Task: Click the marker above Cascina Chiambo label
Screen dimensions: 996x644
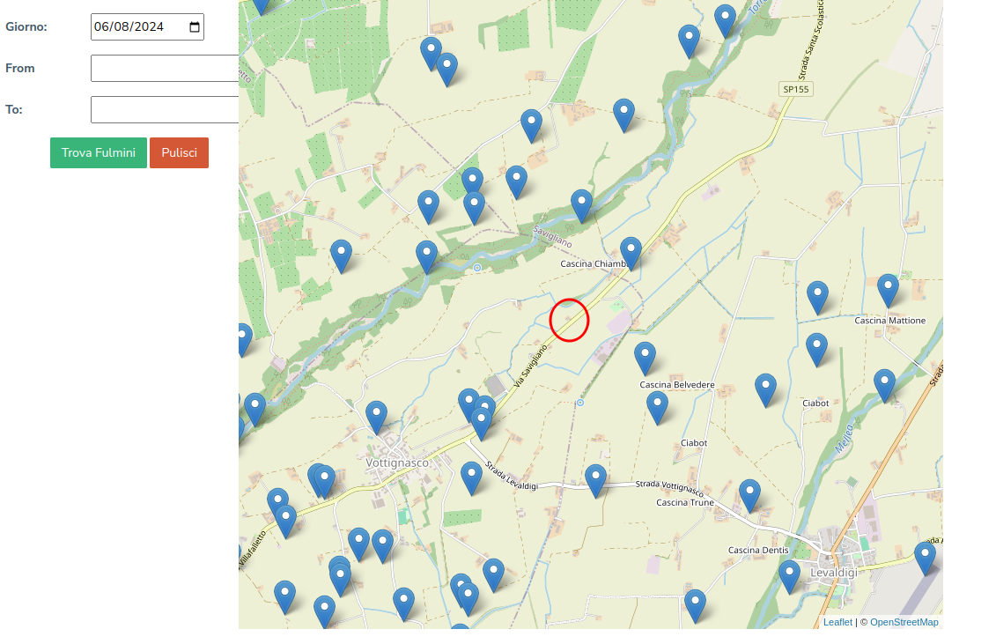Action: pyautogui.click(x=631, y=252)
